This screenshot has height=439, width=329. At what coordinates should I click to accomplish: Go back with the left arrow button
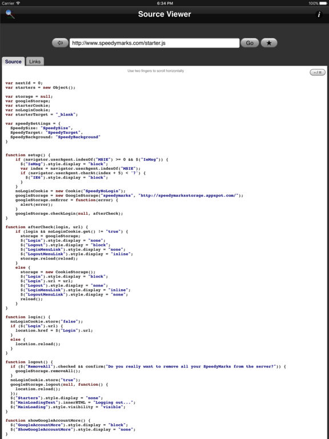click(x=60, y=43)
